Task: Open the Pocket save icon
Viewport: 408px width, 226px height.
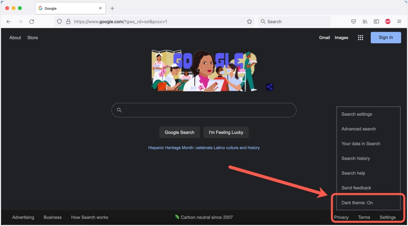Action: point(353,22)
